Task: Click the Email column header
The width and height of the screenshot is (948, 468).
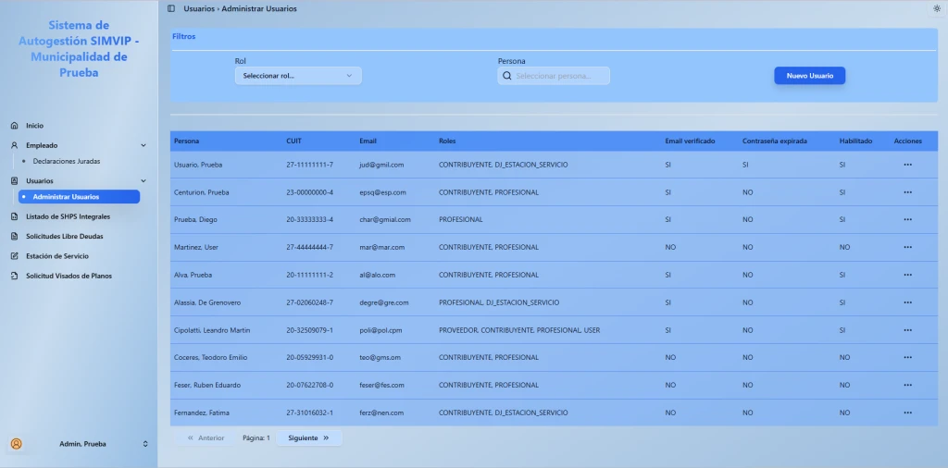Action: [x=368, y=142]
